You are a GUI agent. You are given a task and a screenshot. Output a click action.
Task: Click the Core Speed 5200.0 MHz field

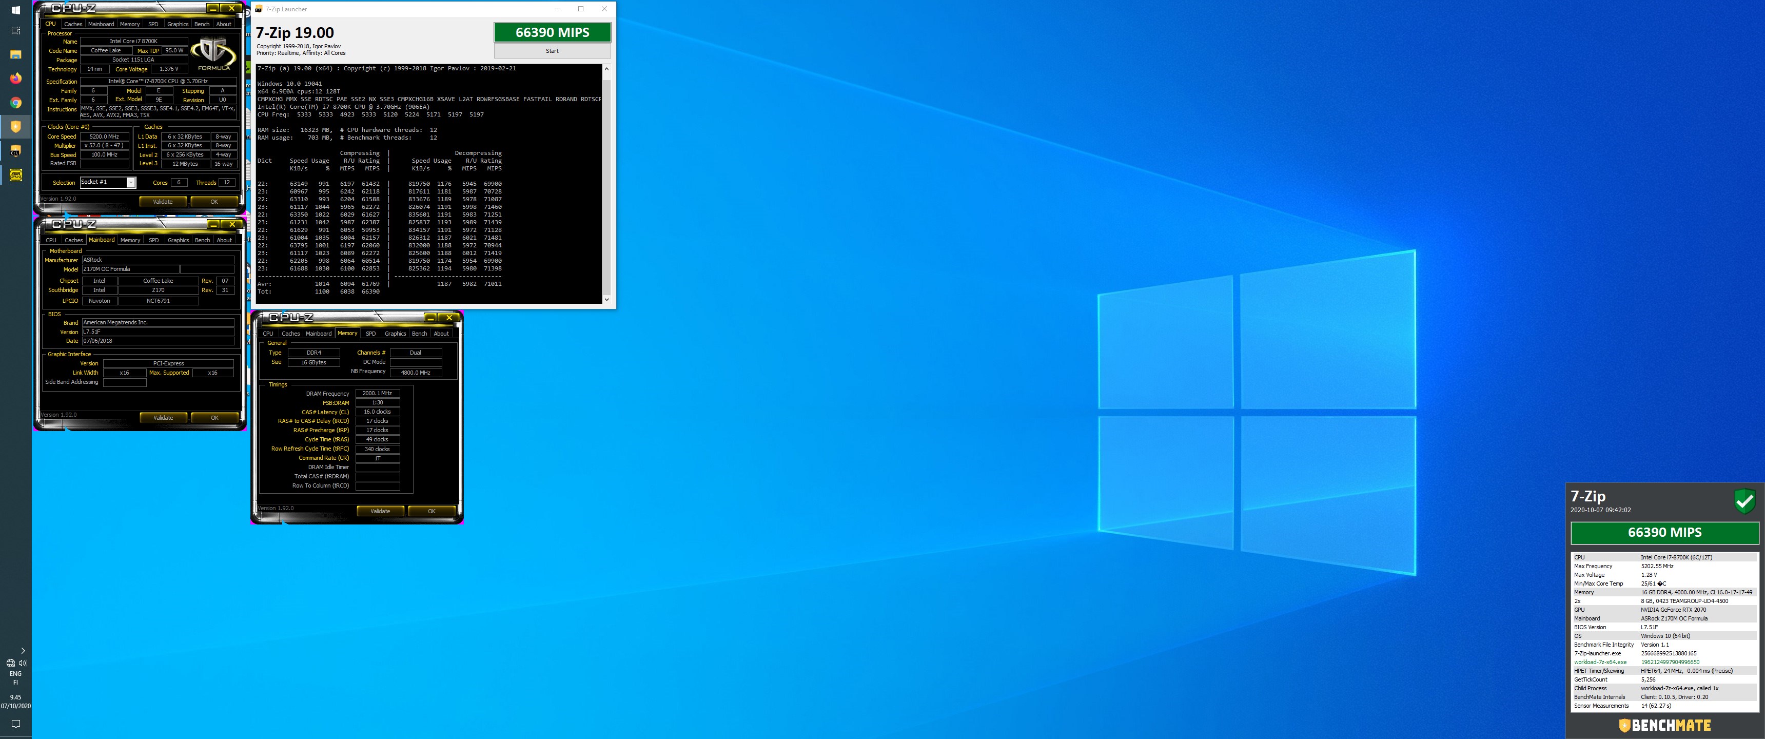coord(104,137)
